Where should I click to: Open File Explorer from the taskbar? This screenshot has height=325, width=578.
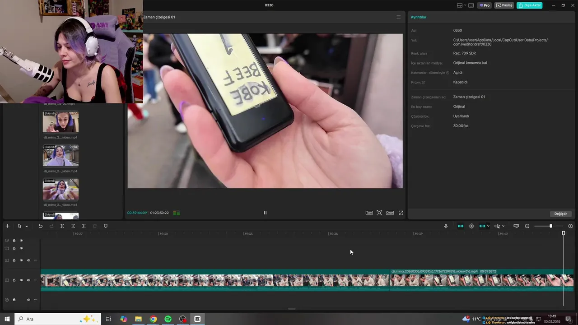(x=138, y=319)
